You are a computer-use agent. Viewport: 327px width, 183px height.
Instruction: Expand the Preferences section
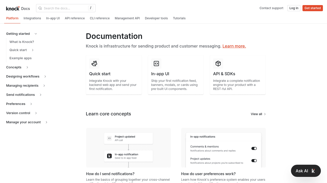31,104
